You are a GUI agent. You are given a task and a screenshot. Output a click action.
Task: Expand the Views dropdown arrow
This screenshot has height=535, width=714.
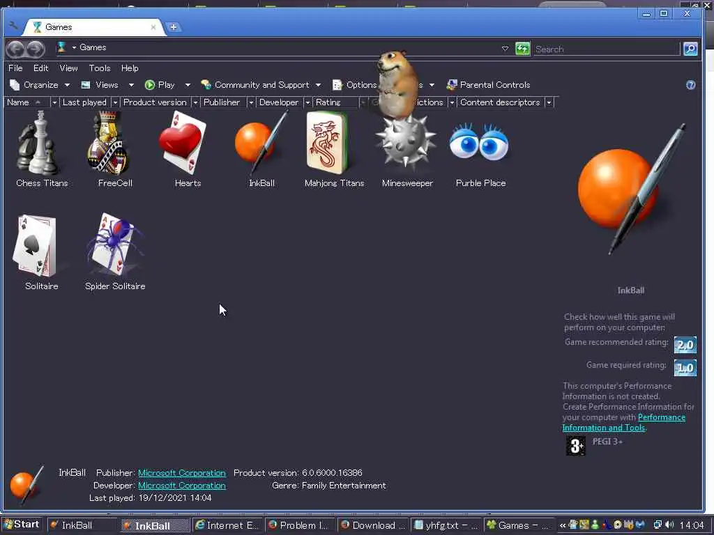coord(131,85)
